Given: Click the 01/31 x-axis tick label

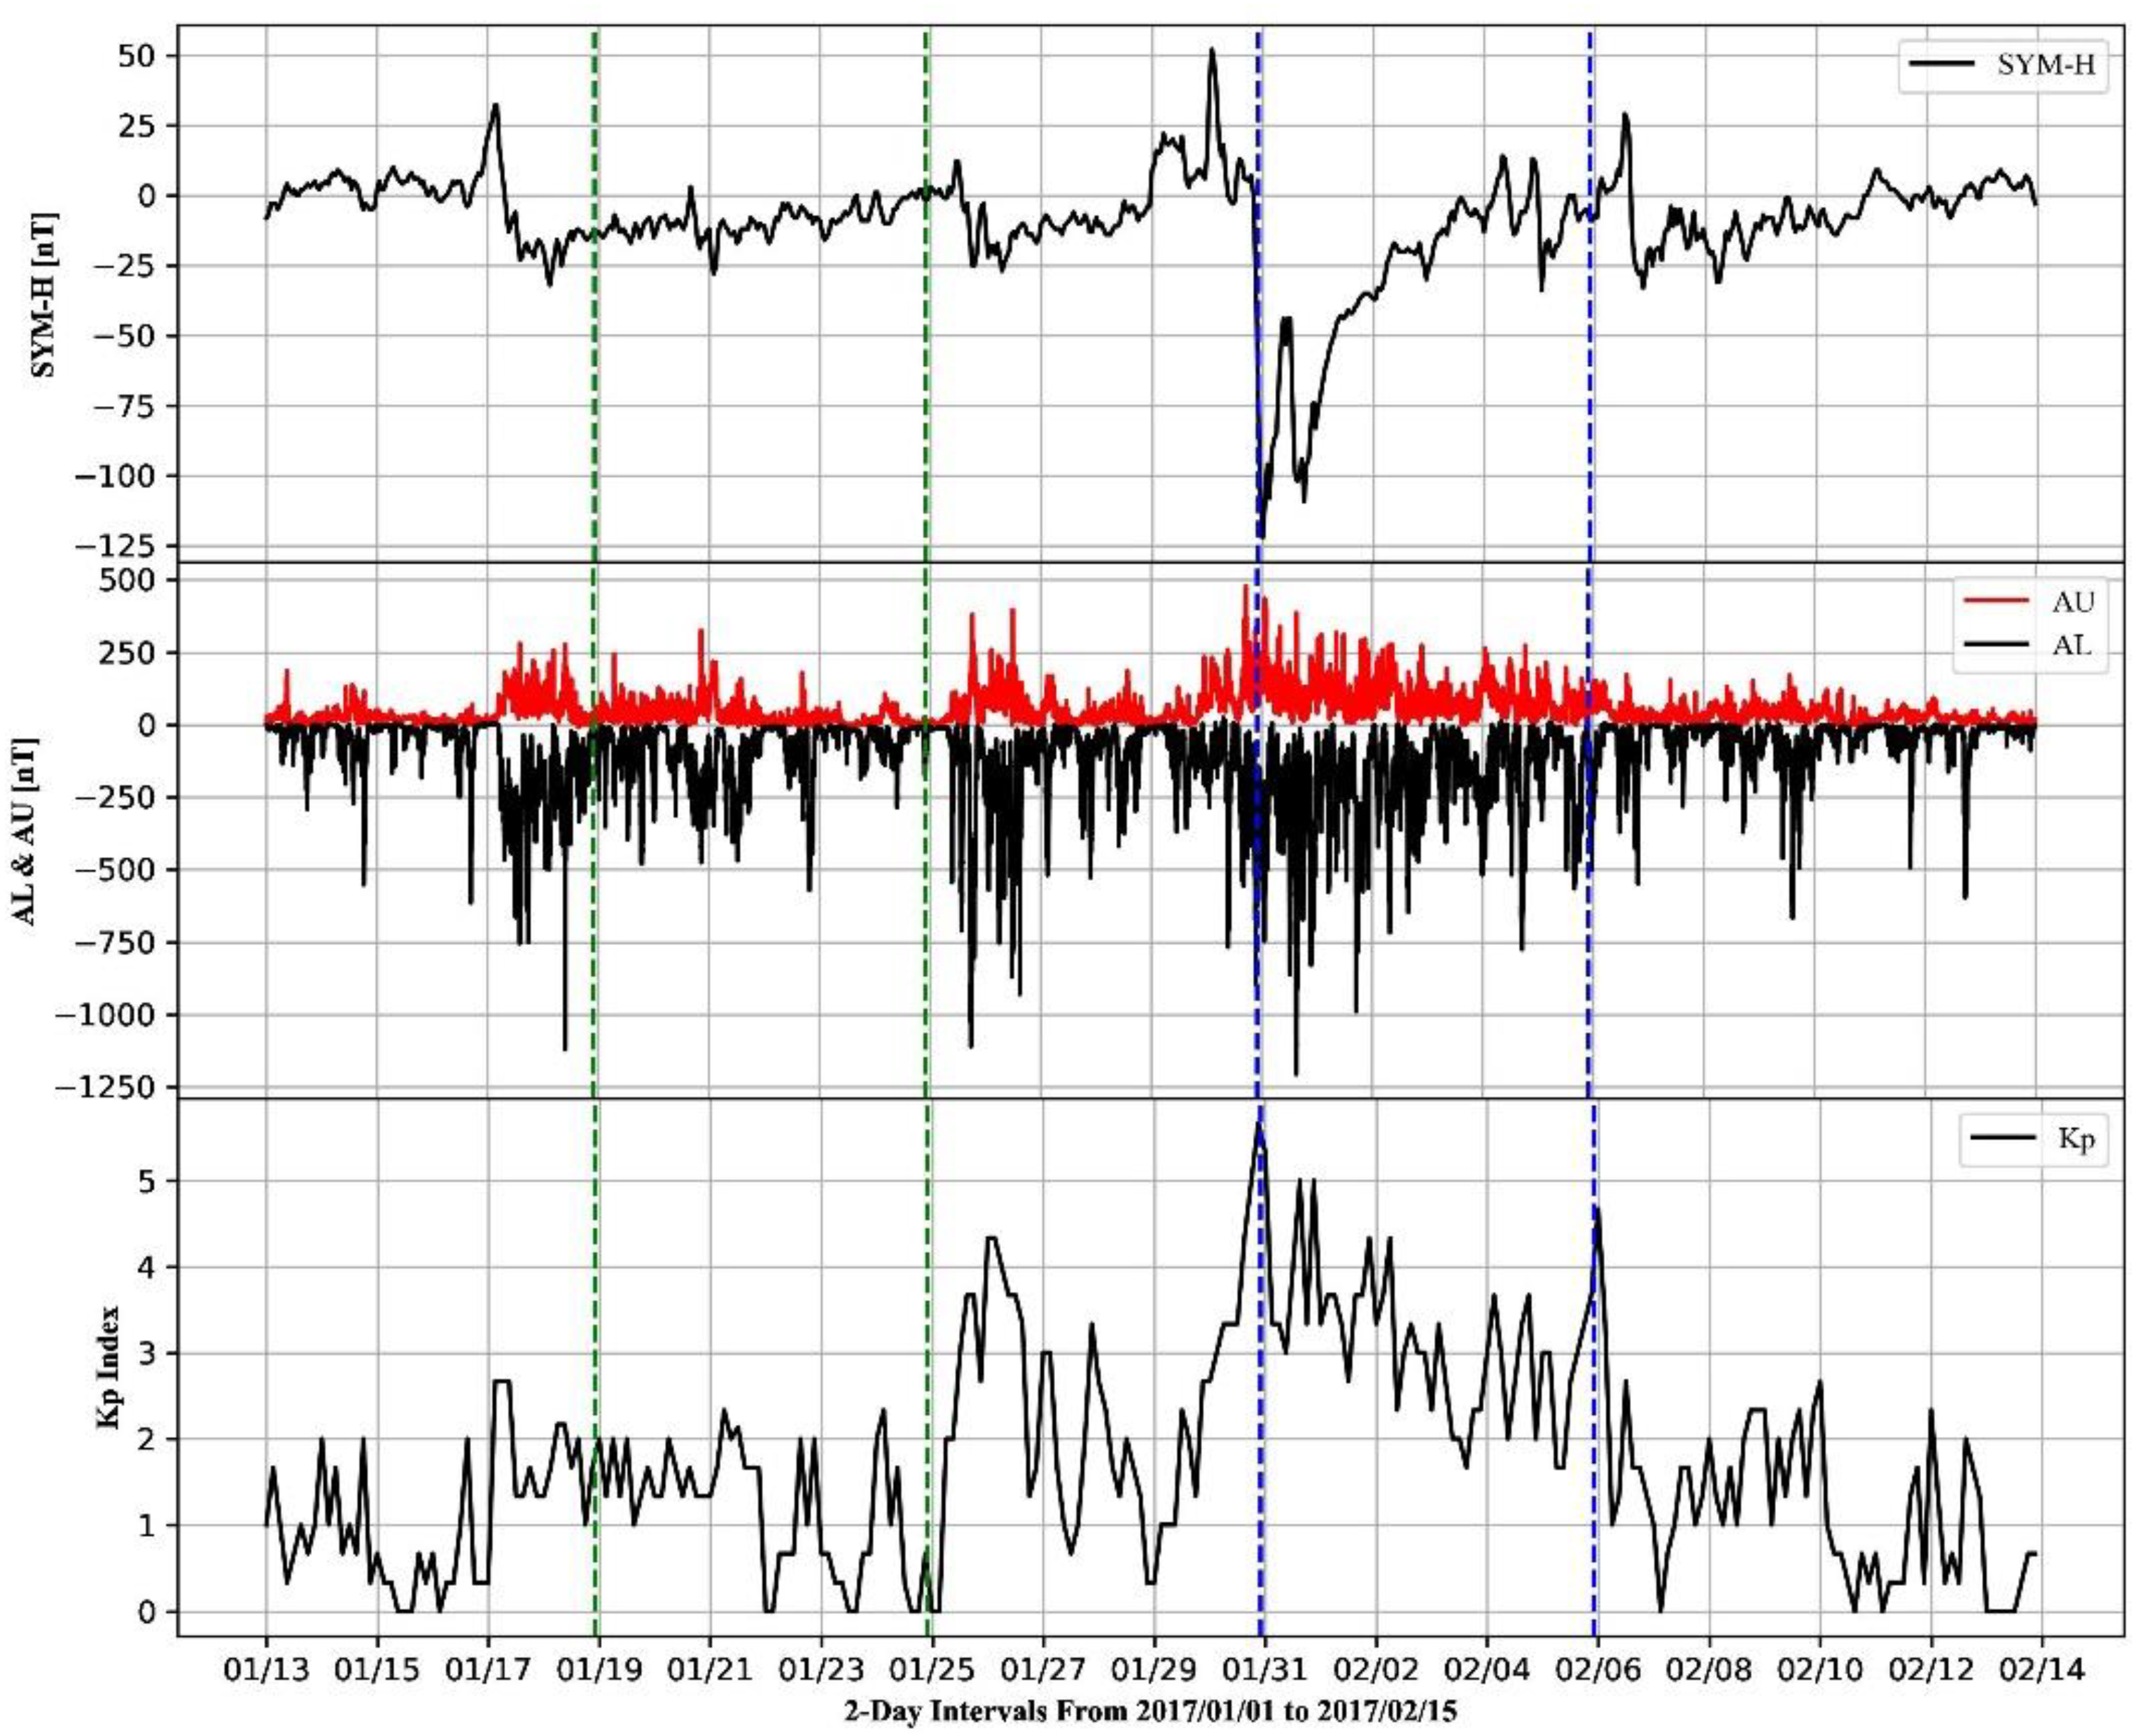Looking at the screenshot, I should point(1264,1670).
